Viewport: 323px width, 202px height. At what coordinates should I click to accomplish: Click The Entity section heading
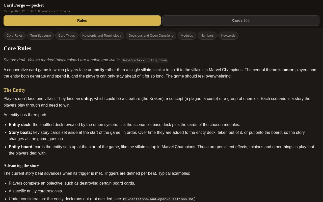(14, 90)
